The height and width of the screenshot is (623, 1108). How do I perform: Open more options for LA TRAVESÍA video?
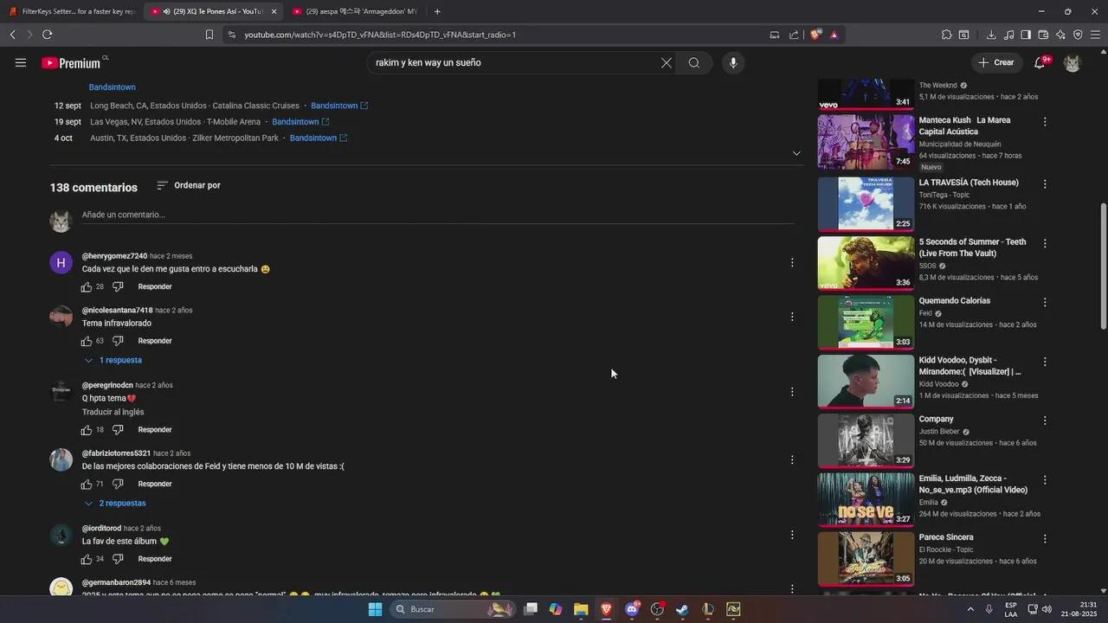1045,184
